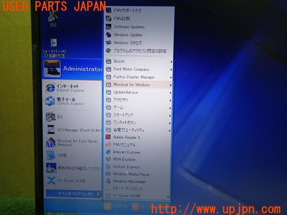Click すべてのプログラム button

click(x=73, y=193)
